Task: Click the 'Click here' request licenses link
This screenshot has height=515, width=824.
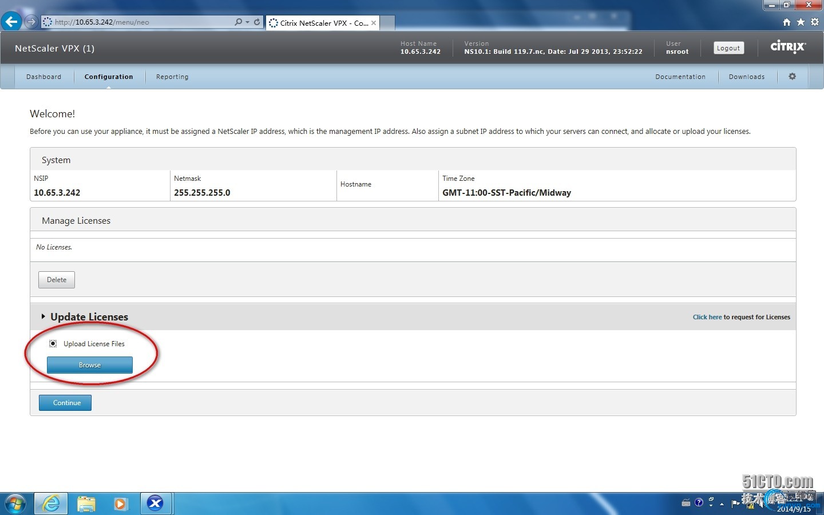Action: click(707, 317)
